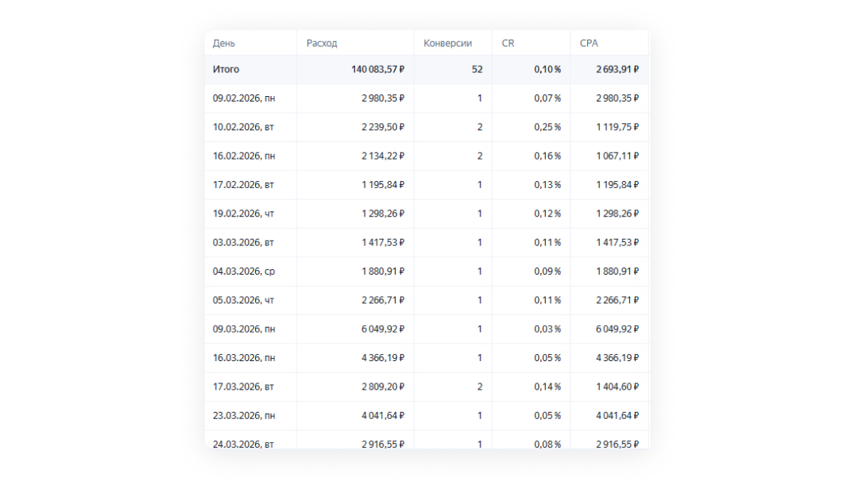858x481 pixels.
Task: Click spend 6 049,92 ₽ for 09.03.2026
Action: [x=383, y=329]
